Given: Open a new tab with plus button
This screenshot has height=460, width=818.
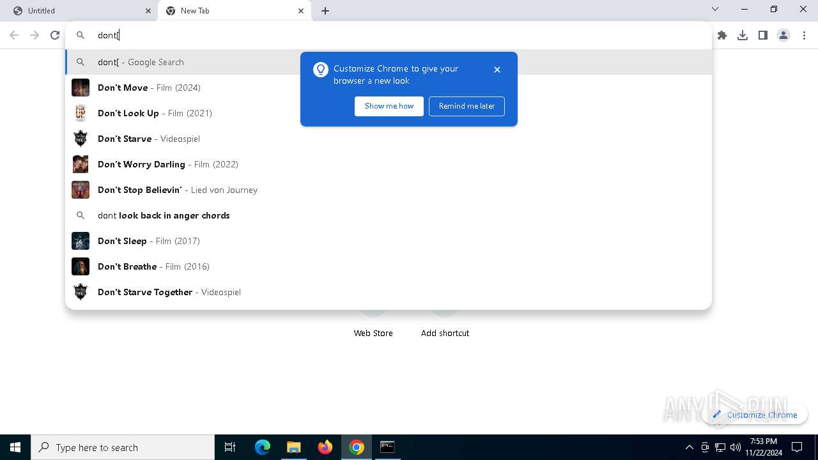Looking at the screenshot, I should [x=325, y=11].
